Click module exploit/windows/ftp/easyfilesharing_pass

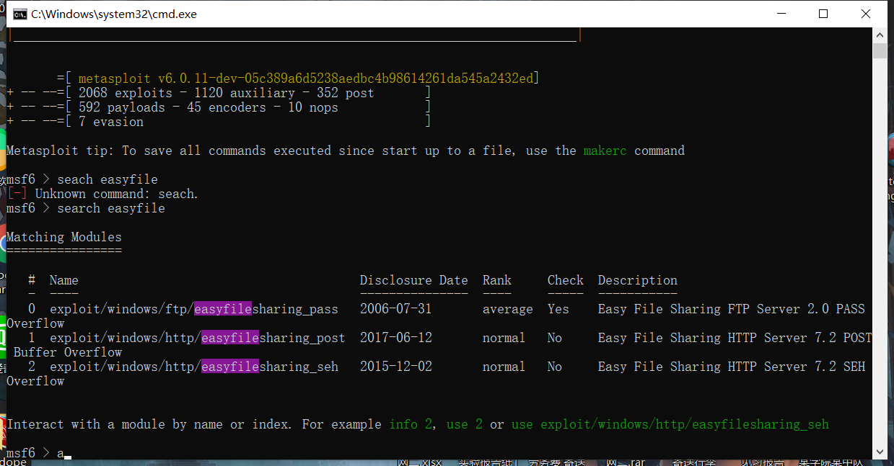(194, 309)
